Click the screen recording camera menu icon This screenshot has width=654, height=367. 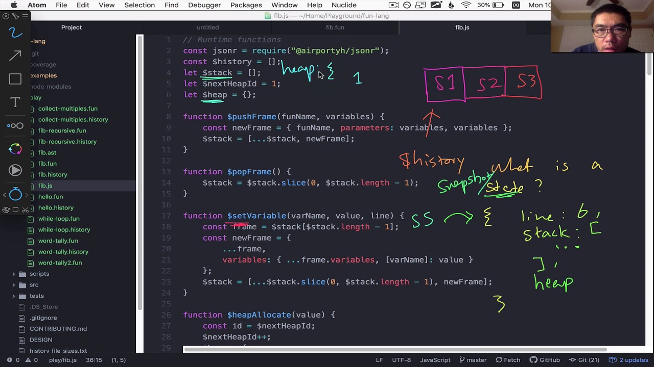393,5
